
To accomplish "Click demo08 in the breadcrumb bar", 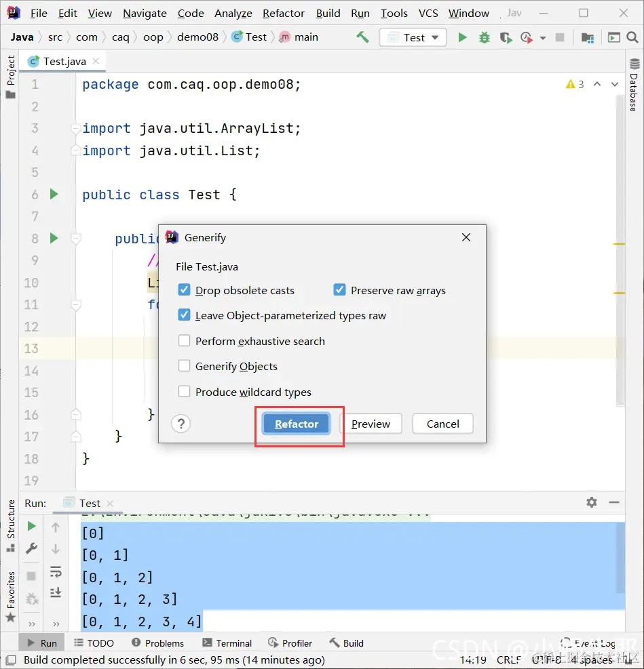I will [197, 37].
